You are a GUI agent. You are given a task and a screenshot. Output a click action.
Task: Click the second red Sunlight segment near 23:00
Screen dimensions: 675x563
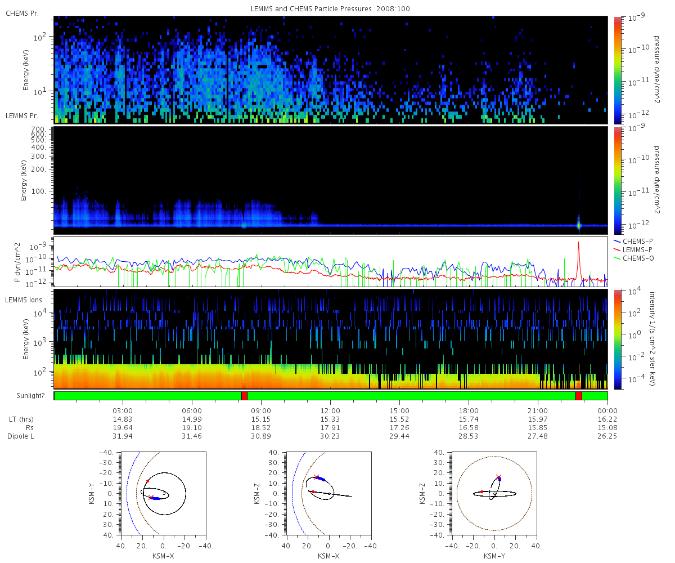[579, 396]
